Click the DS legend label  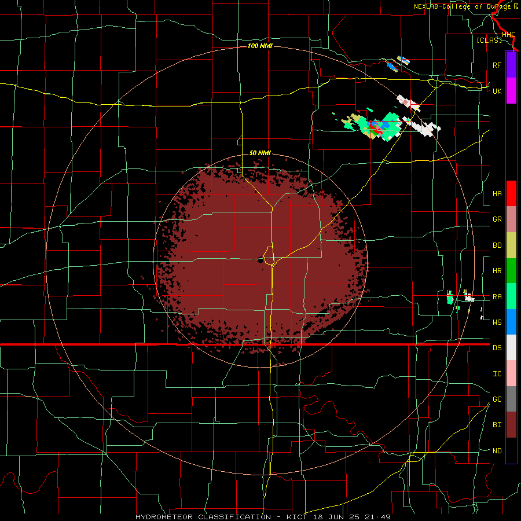[497, 348]
